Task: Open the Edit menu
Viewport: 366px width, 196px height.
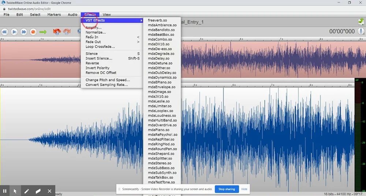Action: coord(20,15)
